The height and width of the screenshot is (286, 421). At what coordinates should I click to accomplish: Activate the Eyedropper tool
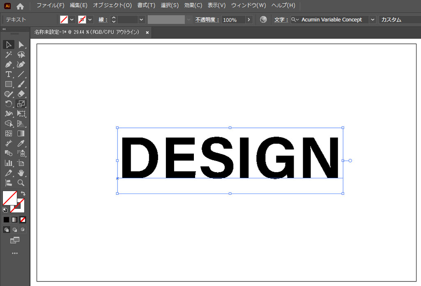point(21,143)
